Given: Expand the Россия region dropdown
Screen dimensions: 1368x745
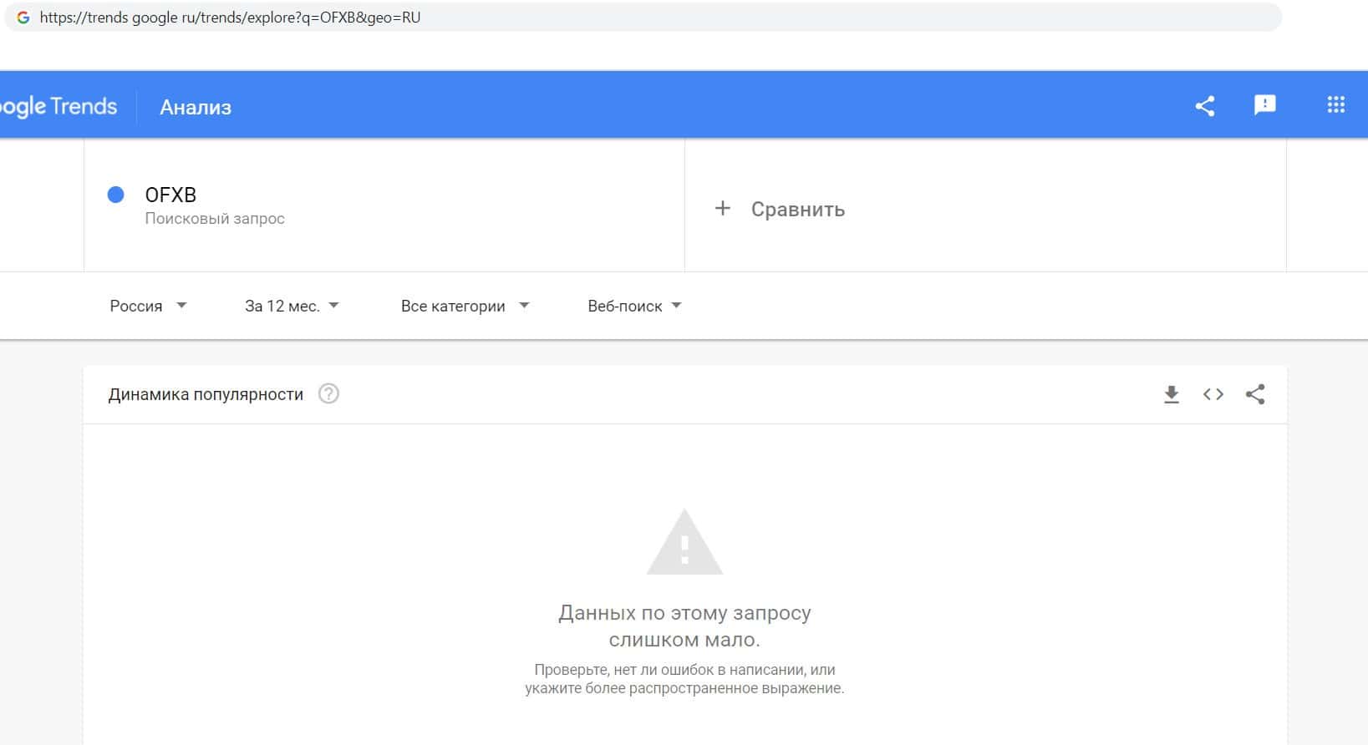Looking at the screenshot, I should 148,306.
